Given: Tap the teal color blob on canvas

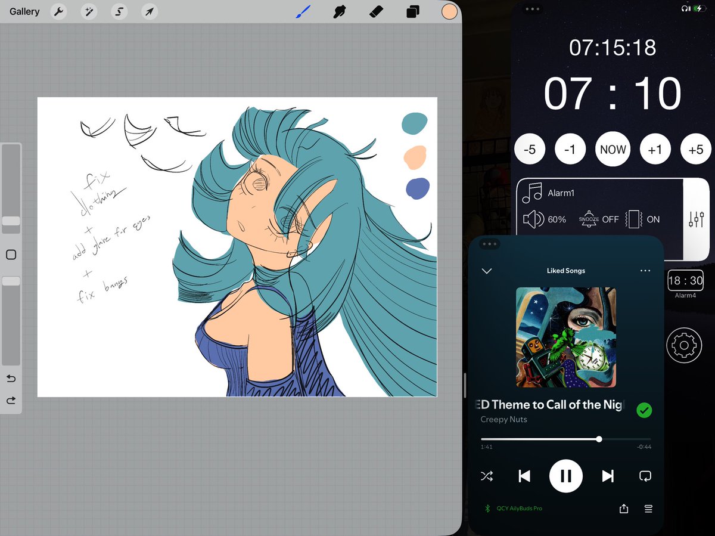Looking at the screenshot, I should pyautogui.click(x=414, y=123).
